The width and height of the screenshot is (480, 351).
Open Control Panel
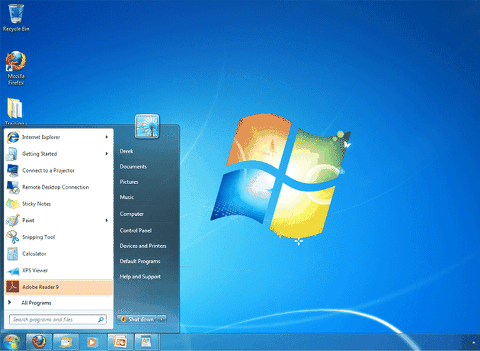pos(136,230)
